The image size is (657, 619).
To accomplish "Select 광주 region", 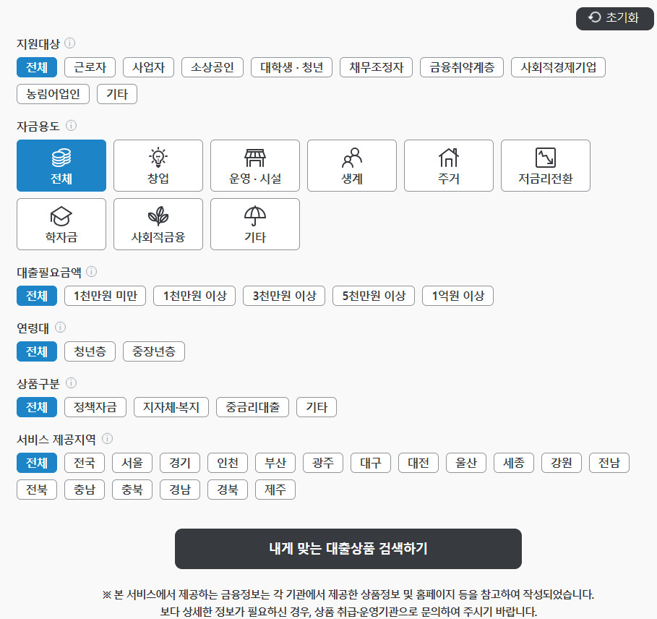I will click(324, 463).
